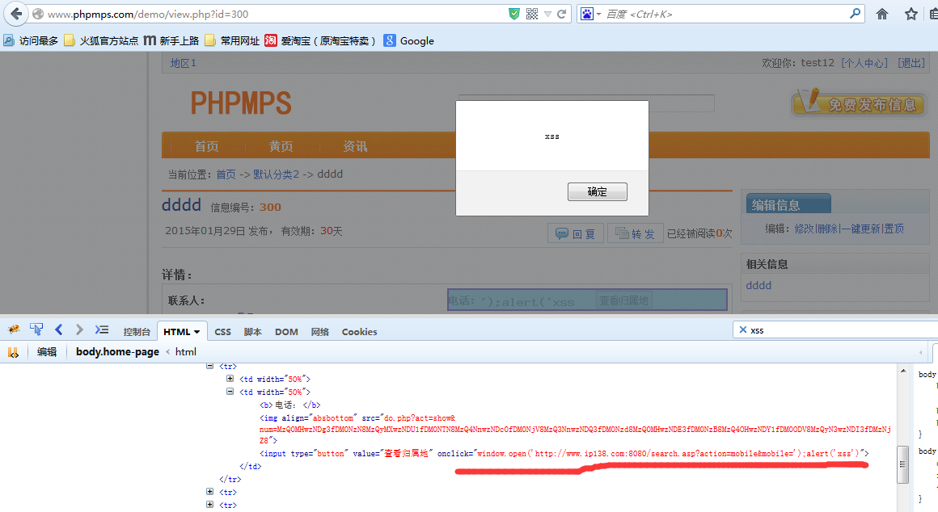Switch to the CSS tab
This screenshot has height=512, width=938.
coord(222,332)
